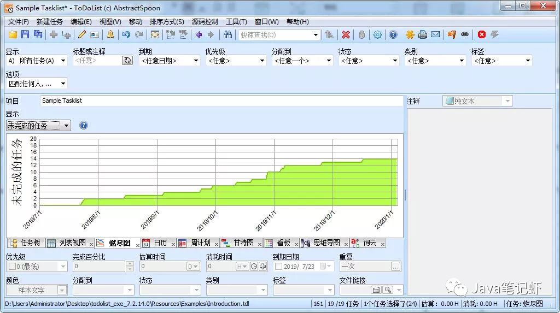This screenshot has height=313, width=560.
Task: Click the grey padlock toolbar icon
Action: [x=362, y=34]
